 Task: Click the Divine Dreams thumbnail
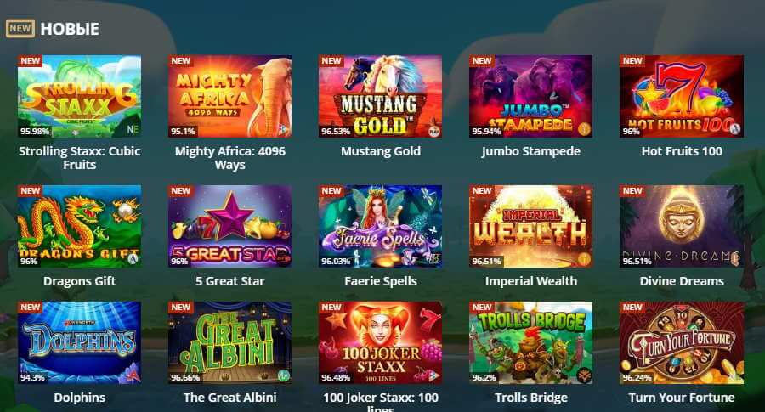tap(682, 226)
